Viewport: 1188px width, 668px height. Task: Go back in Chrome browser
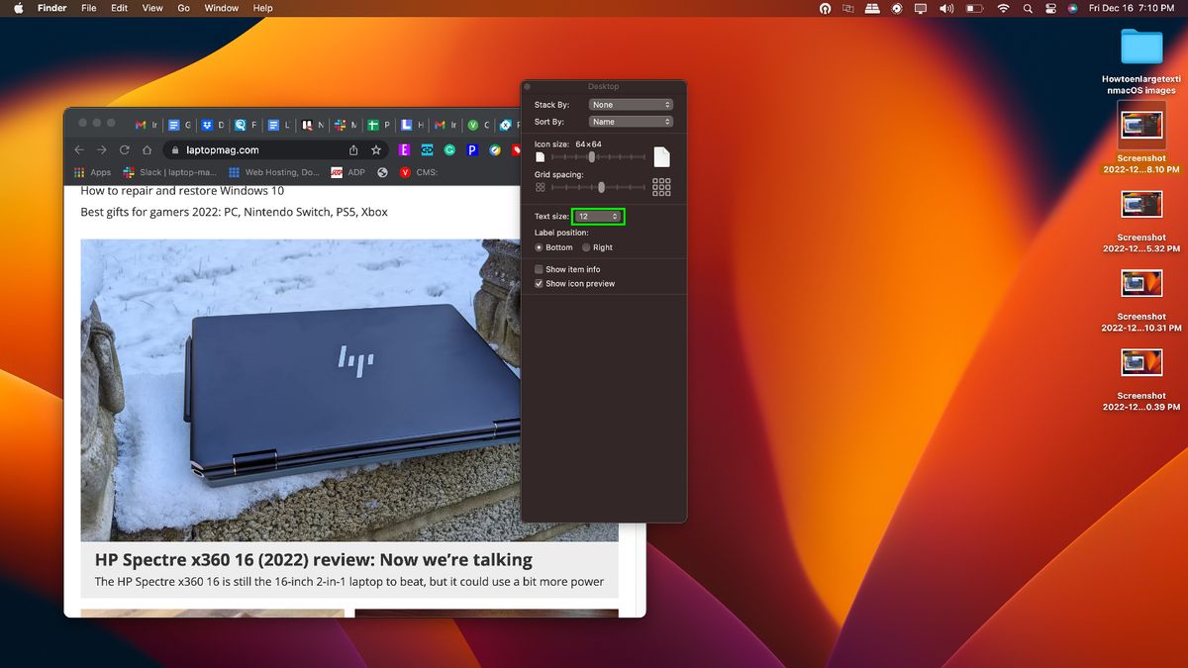pos(80,149)
